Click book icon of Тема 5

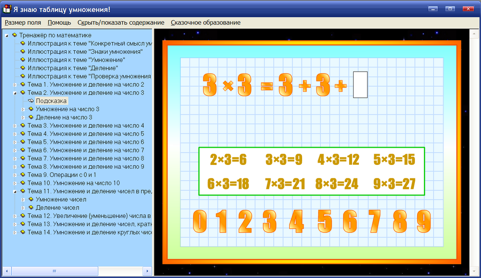[x=23, y=142]
